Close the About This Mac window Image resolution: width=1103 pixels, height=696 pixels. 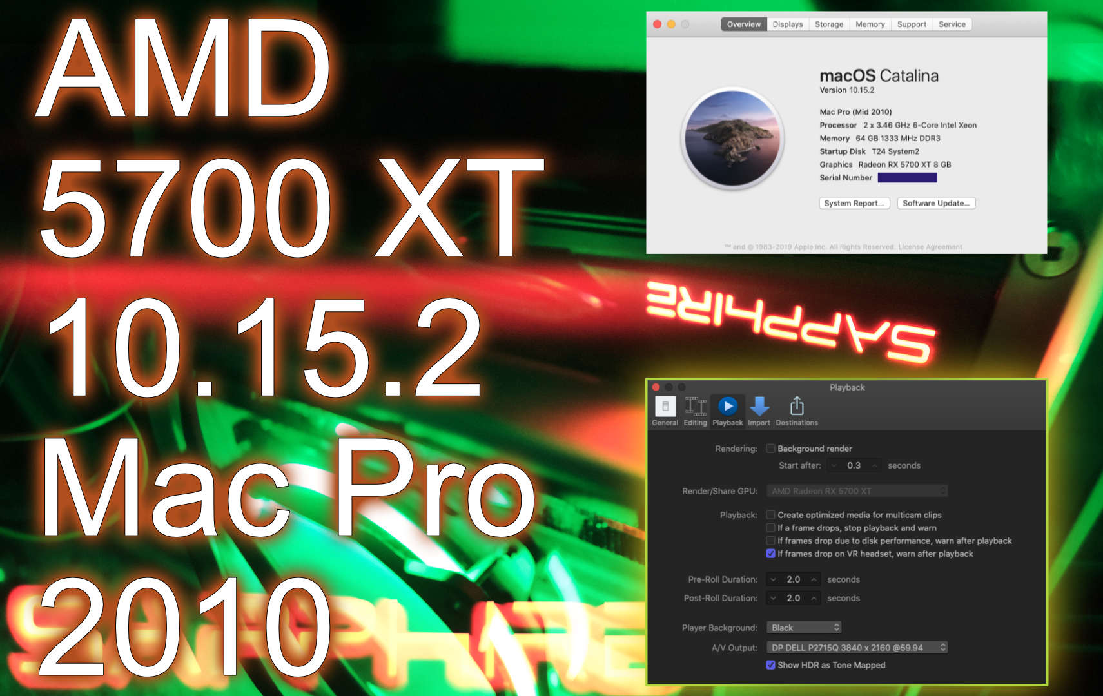tap(657, 24)
